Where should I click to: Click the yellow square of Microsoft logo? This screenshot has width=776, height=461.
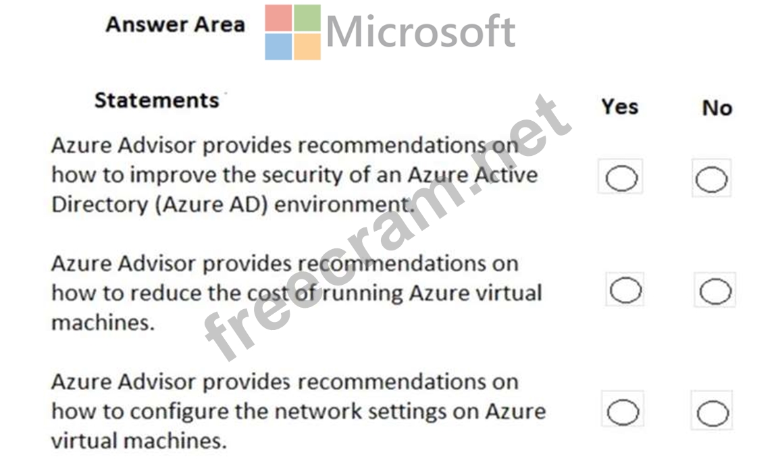pos(307,47)
